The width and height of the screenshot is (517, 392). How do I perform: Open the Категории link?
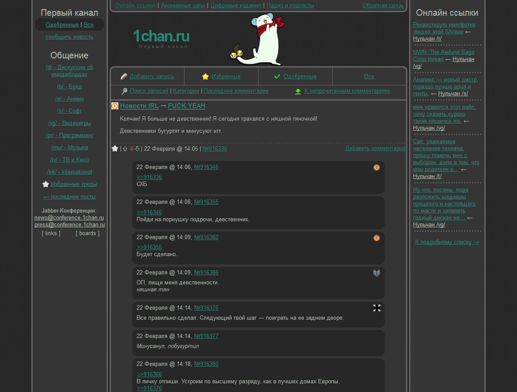[x=186, y=91]
